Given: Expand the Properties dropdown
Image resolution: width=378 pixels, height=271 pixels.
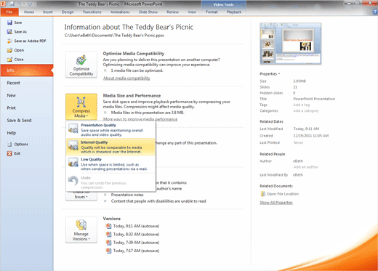Looking at the screenshot, I should pyautogui.click(x=270, y=74).
